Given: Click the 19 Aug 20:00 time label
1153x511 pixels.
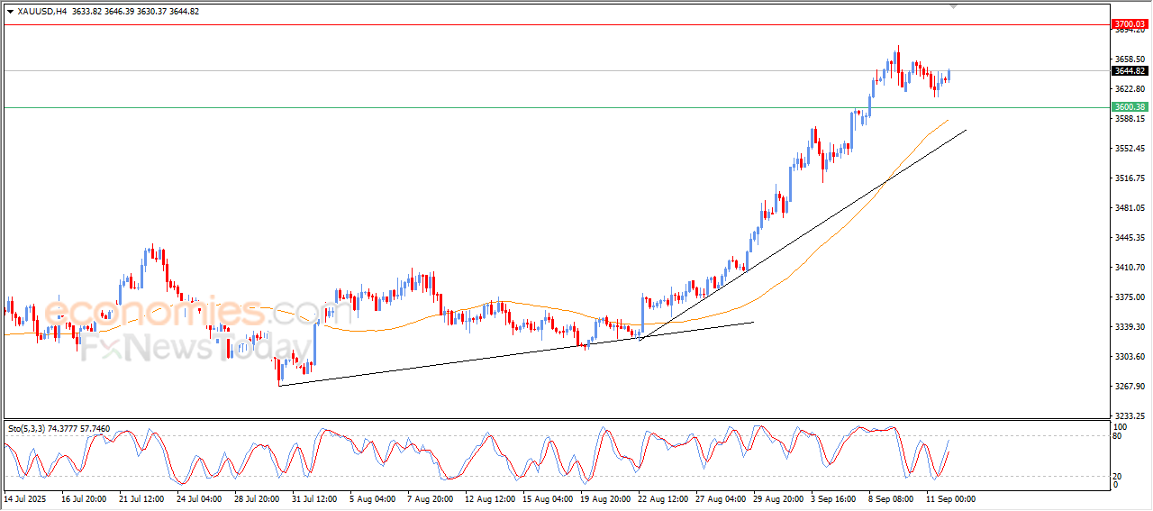Looking at the screenshot, I should 604,498.
